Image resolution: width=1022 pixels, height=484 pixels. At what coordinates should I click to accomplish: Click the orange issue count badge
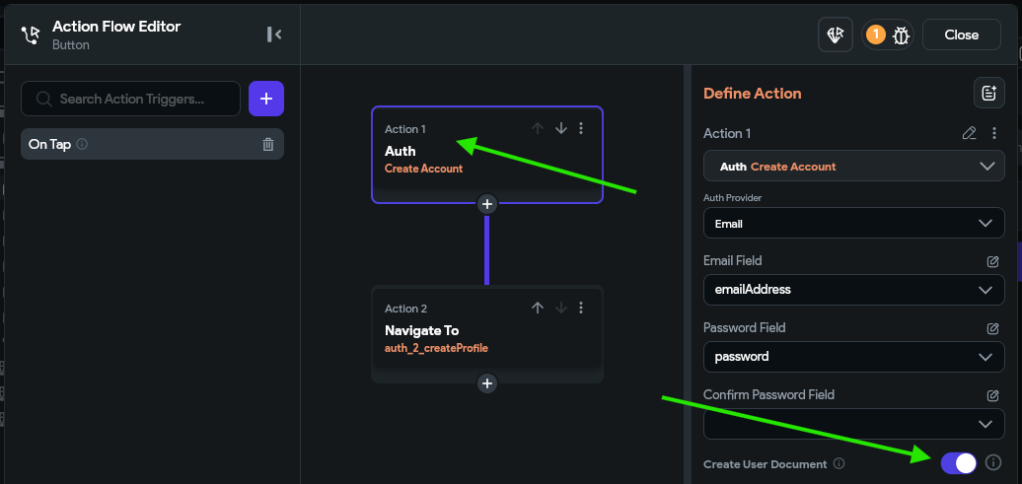point(876,34)
